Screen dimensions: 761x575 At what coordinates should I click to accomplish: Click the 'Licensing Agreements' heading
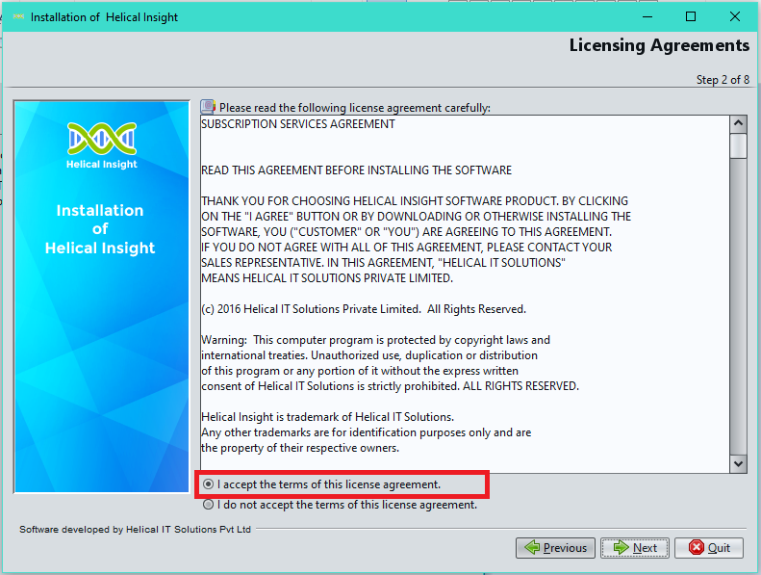(x=659, y=45)
